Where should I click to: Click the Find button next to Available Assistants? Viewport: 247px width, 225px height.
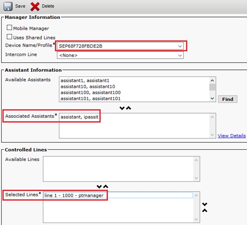[x=228, y=99]
